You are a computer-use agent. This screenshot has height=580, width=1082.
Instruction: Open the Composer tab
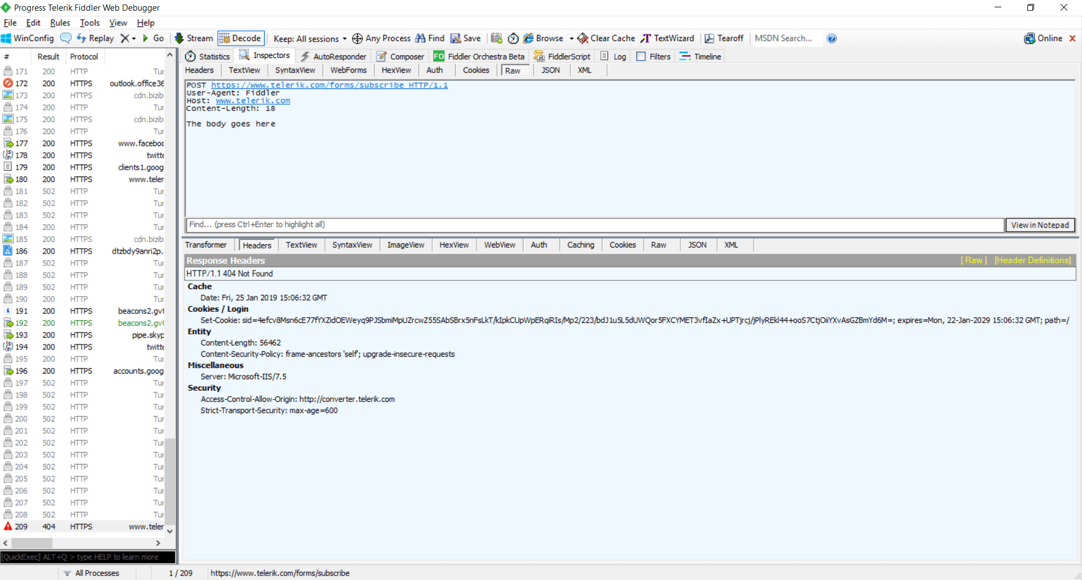tap(400, 56)
